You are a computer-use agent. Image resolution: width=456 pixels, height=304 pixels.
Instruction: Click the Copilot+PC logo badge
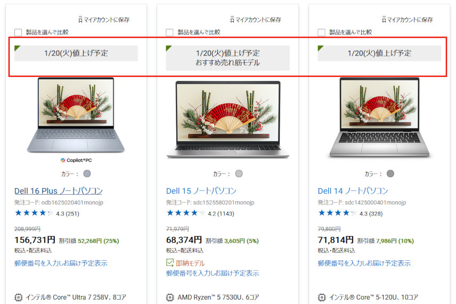click(76, 160)
